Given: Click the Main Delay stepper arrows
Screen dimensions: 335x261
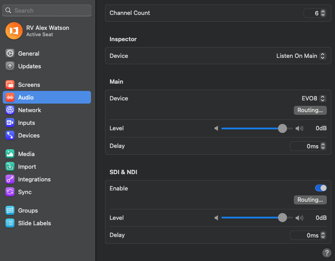Looking at the screenshot, I should 323,146.
